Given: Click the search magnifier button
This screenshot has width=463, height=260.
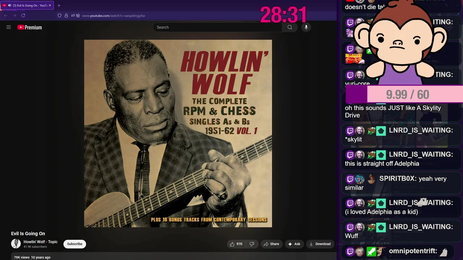Looking at the screenshot, I should pos(290,27).
